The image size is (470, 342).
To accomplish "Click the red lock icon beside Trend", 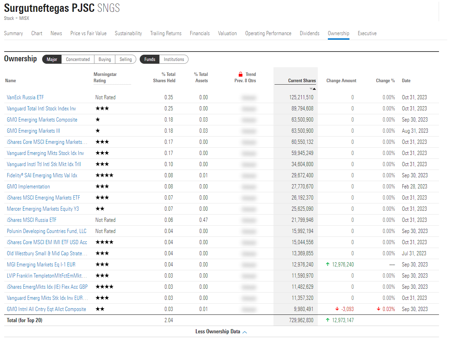I will [x=240, y=74].
